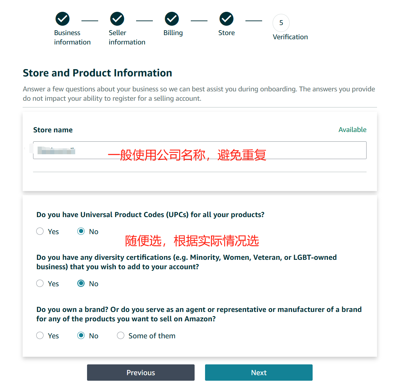Select Yes for diversity certifications
The height and width of the screenshot is (388, 400).
(40, 283)
